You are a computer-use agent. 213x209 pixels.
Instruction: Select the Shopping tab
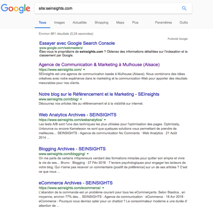pyautogui.click(x=101, y=23)
